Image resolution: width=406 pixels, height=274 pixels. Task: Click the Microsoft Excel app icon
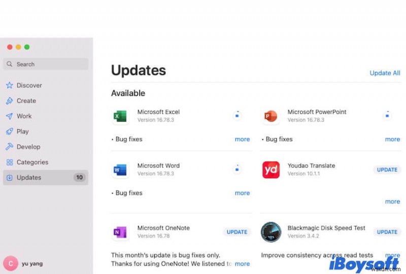coord(120,116)
